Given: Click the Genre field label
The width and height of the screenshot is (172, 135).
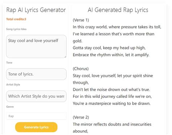Looking at the screenshot, I should [10, 107].
